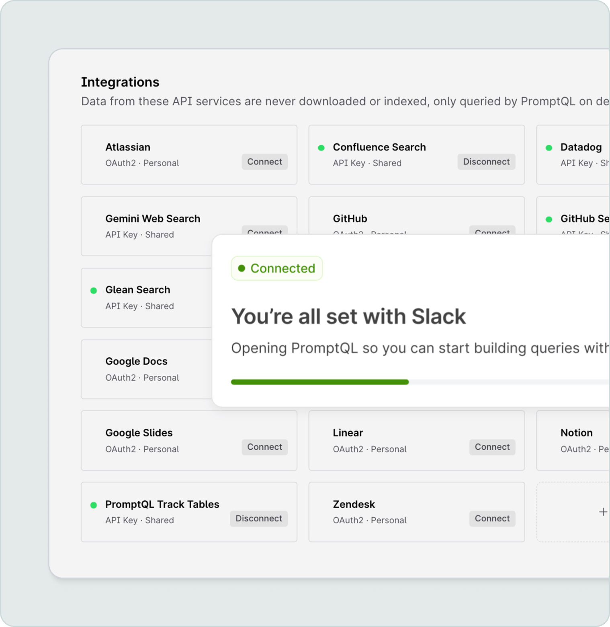Disconnect Confluence Search integration
This screenshot has height=627, width=610.
[x=486, y=162]
